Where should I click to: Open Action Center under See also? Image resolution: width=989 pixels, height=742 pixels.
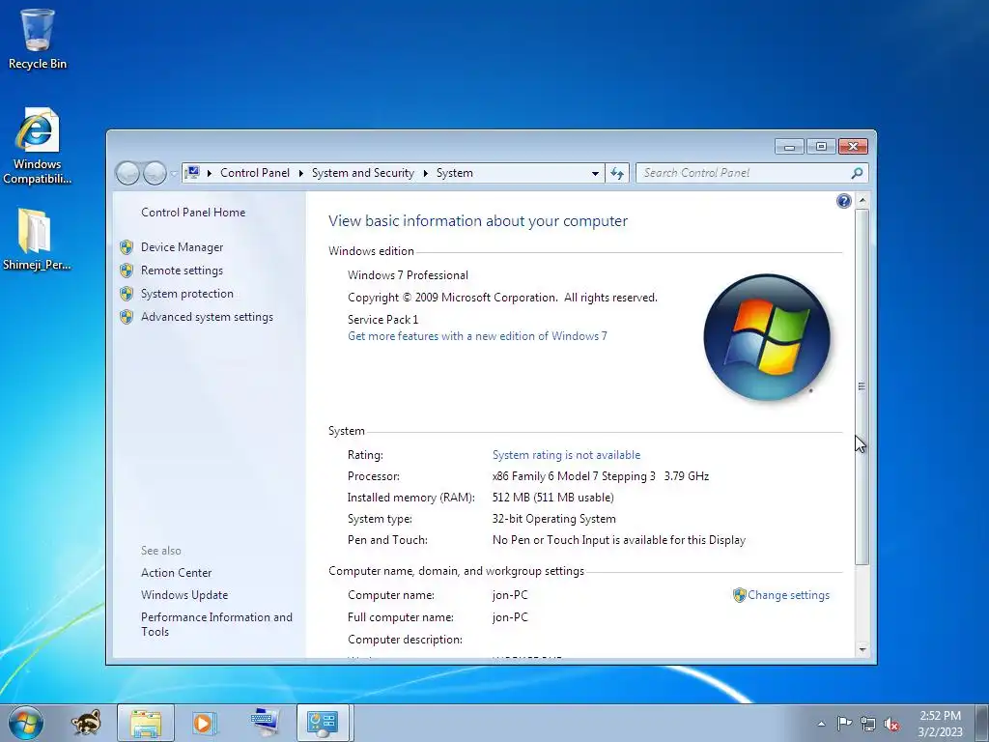pyautogui.click(x=177, y=573)
